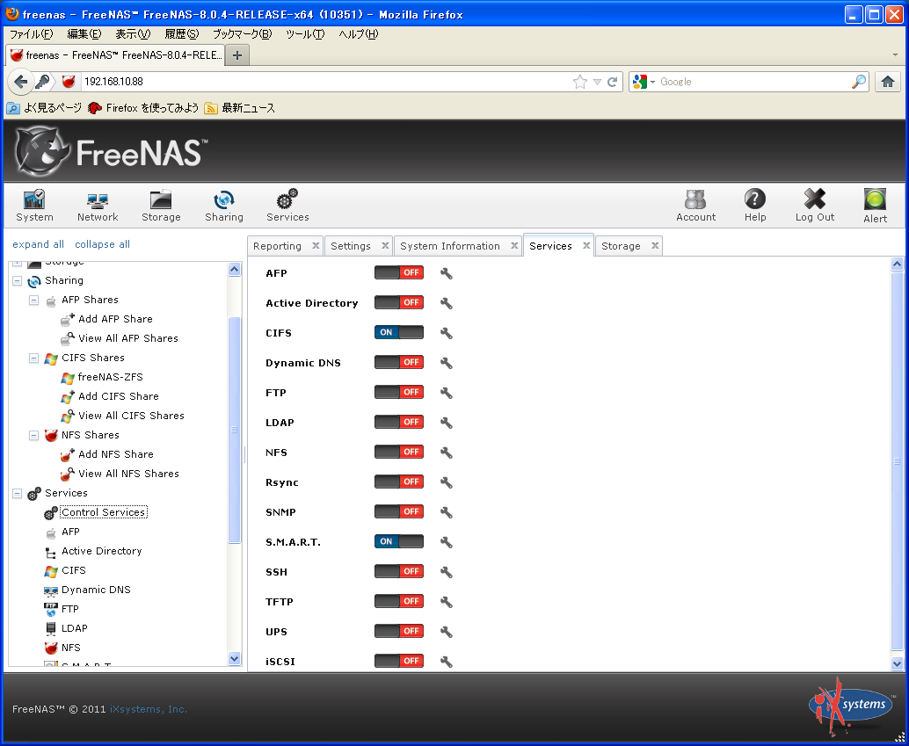Click the services panel scroll down arrow
Image resolution: width=909 pixels, height=746 pixels.
click(896, 664)
